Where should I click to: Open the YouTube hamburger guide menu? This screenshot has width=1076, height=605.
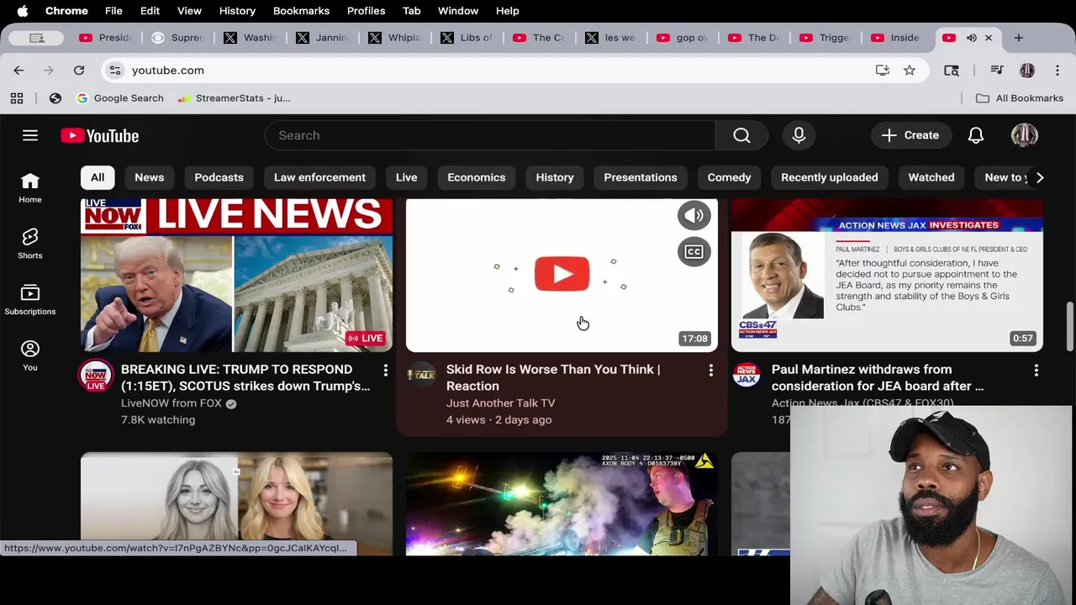30,135
